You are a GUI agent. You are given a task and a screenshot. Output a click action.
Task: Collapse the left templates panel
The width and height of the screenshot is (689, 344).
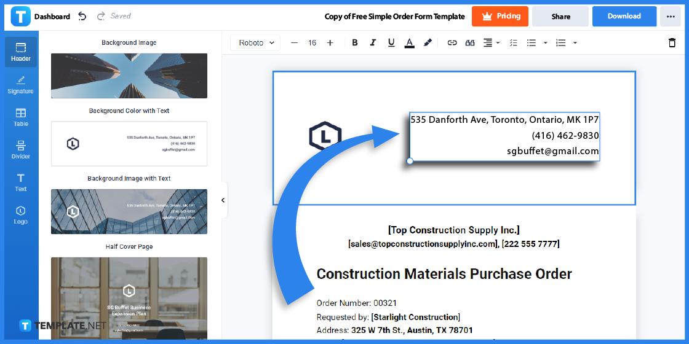click(223, 200)
